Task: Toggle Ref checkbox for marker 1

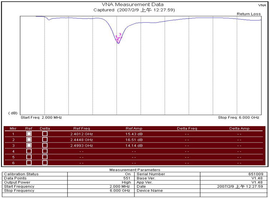Action: click(x=29, y=134)
